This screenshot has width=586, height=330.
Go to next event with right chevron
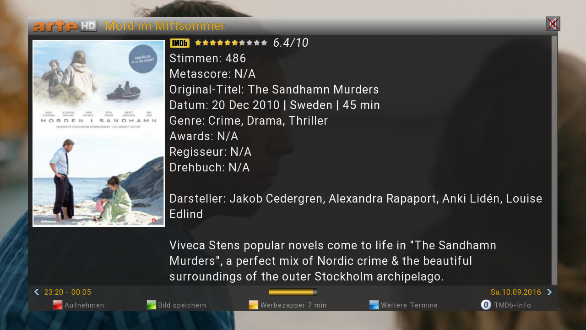pos(549,292)
